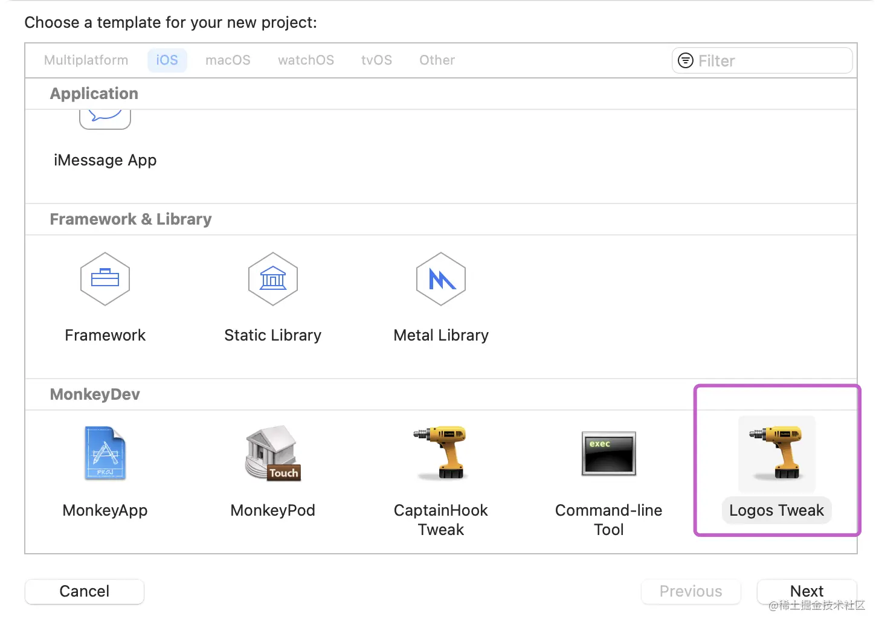Click the "Metal Library" label

[441, 335]
